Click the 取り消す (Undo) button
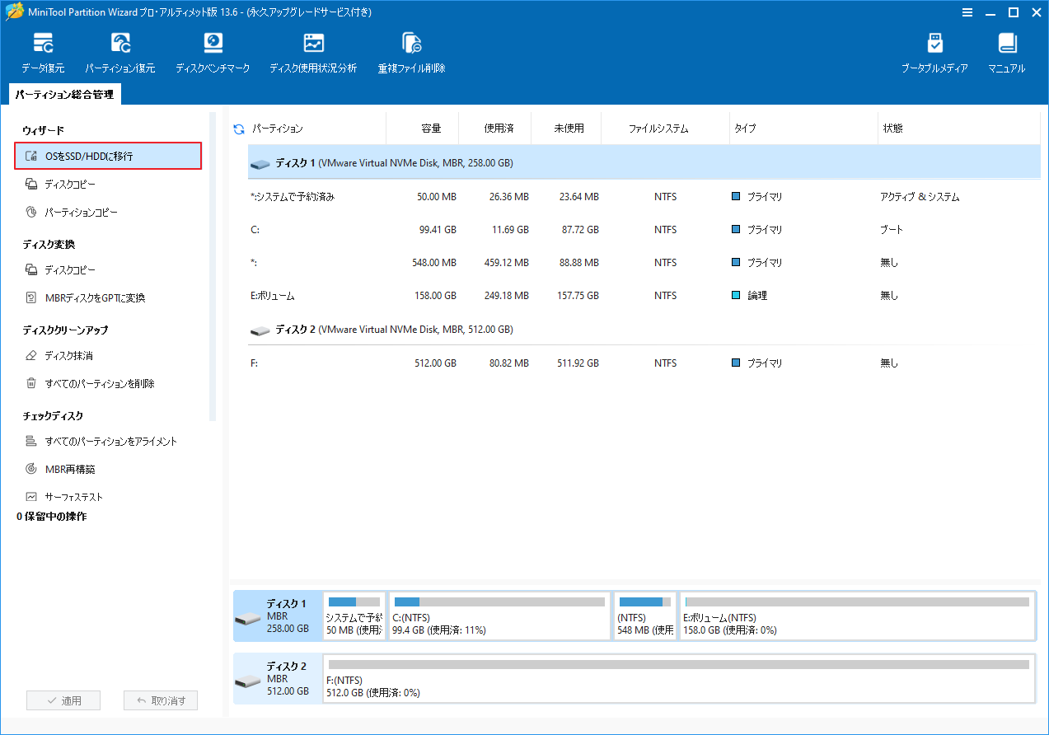 coord(161,700)
